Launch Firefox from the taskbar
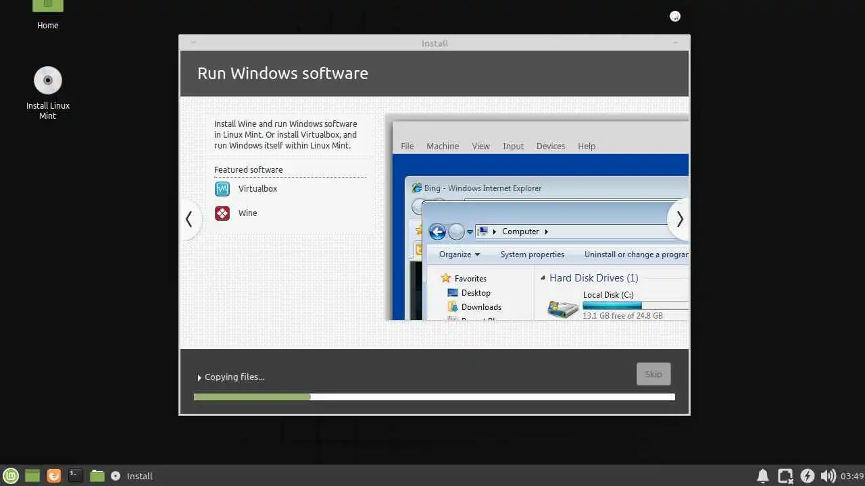This screenshot has height=486, width=865. 54,476
